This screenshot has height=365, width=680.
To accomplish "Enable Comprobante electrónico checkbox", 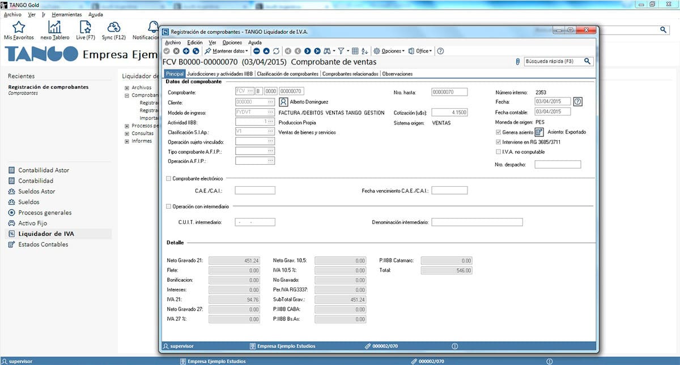I will pyautogui.click(x=168, y=178).
